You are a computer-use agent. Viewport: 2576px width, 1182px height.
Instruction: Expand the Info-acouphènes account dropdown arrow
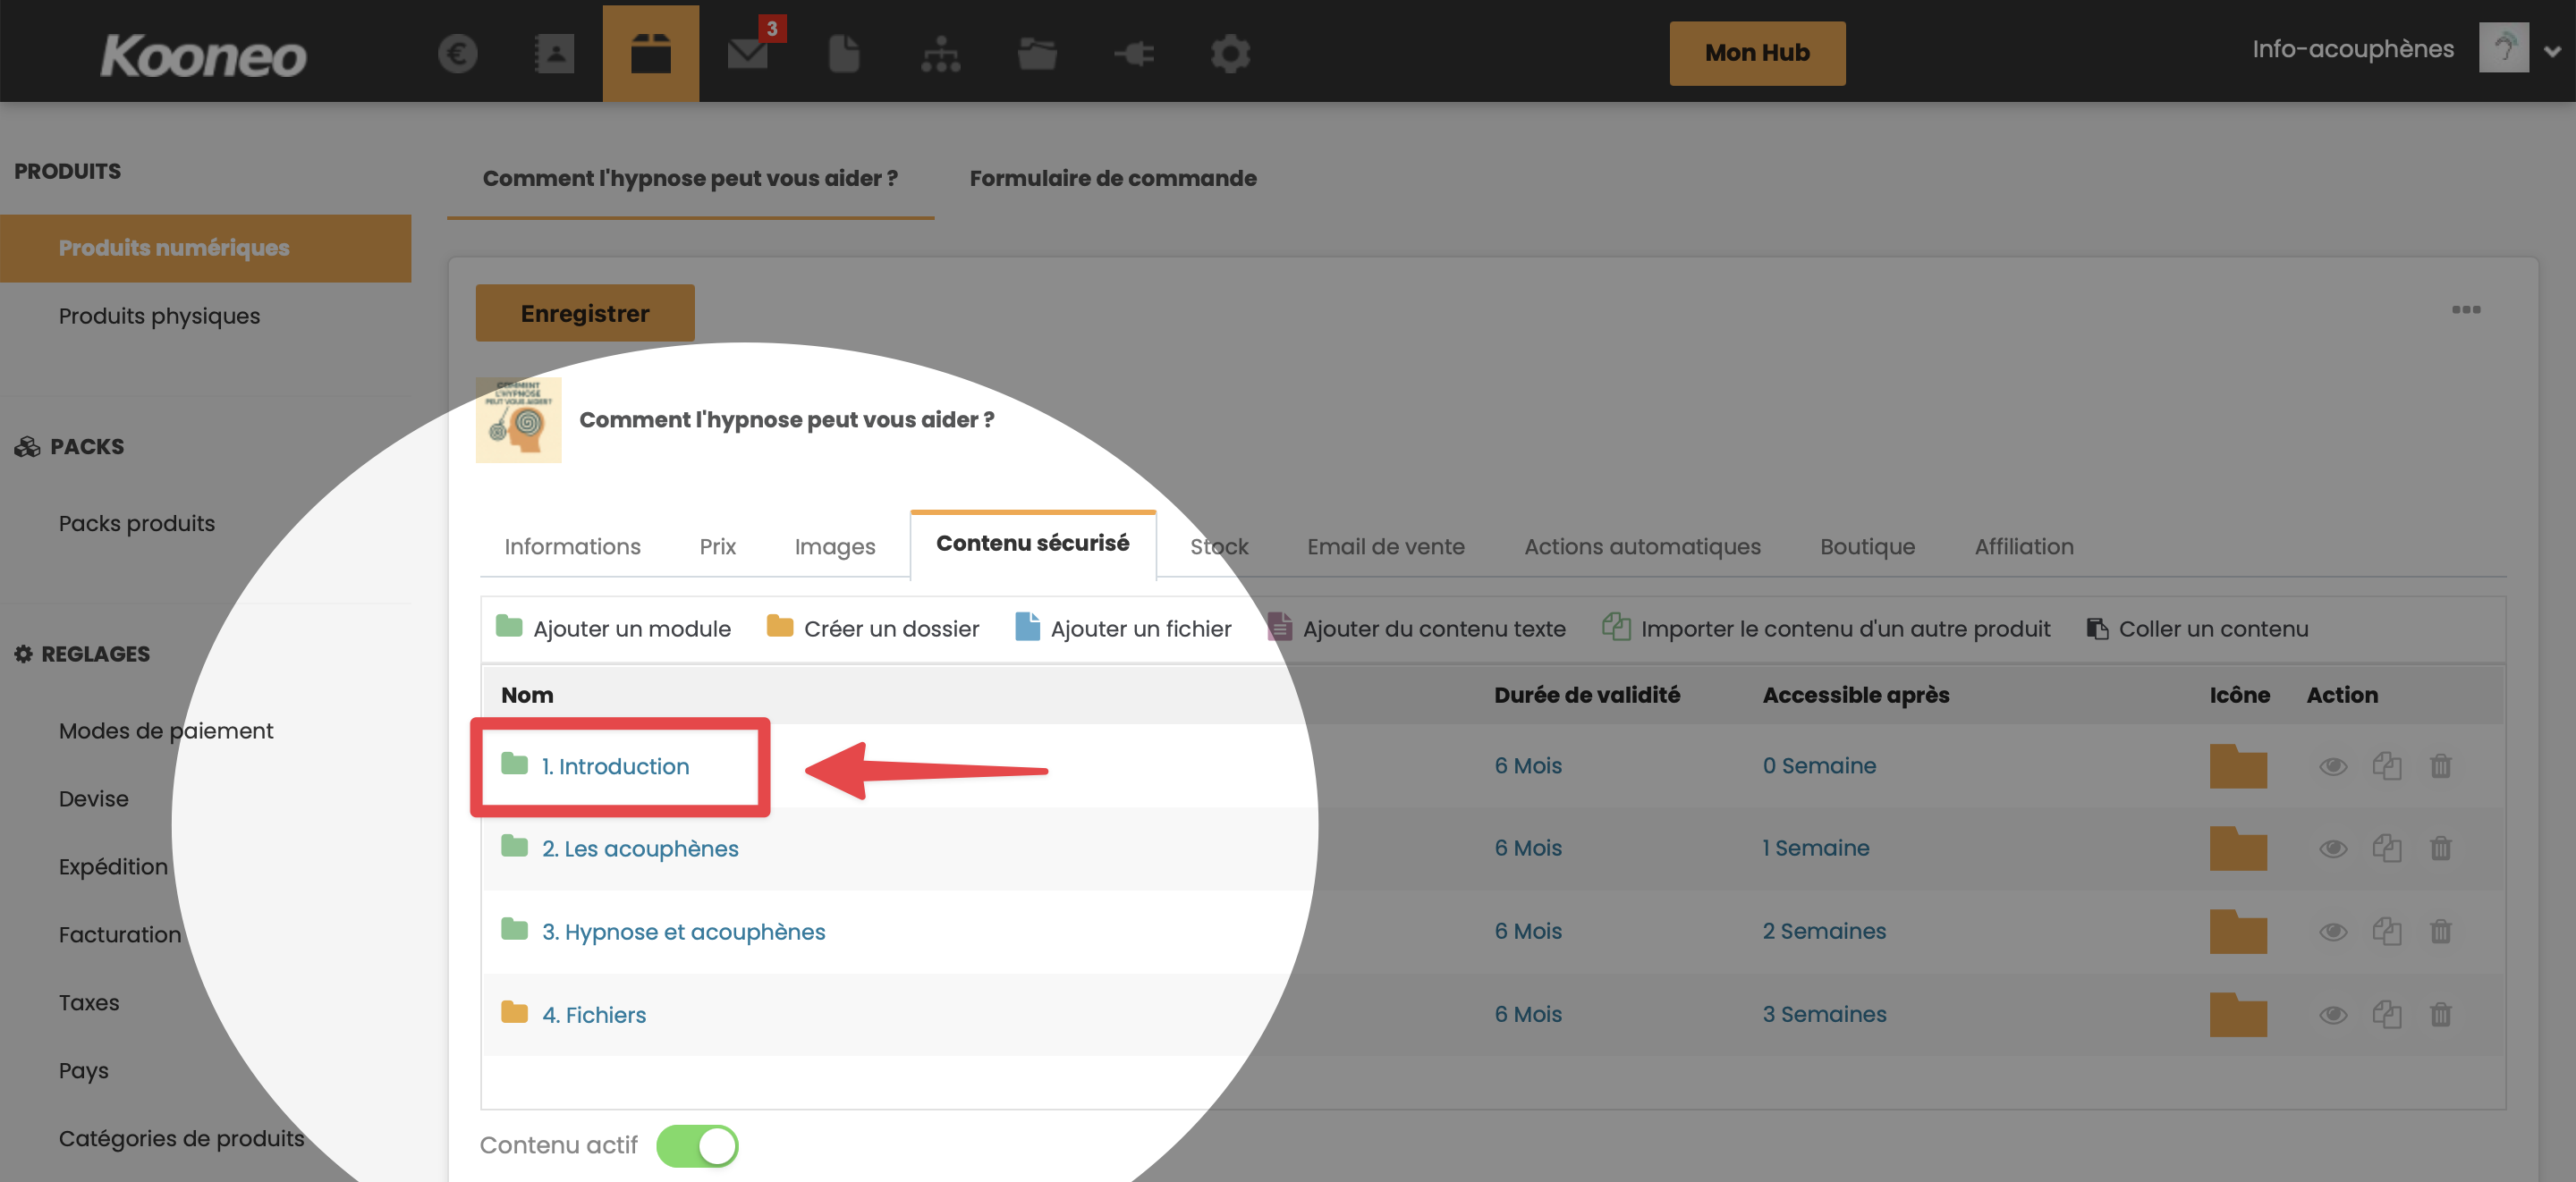pyautogui.click(x=2551, y=51)
